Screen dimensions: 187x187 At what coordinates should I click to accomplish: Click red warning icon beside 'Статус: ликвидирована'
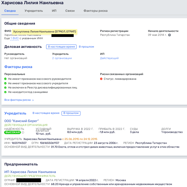click(x=101, y=79)
